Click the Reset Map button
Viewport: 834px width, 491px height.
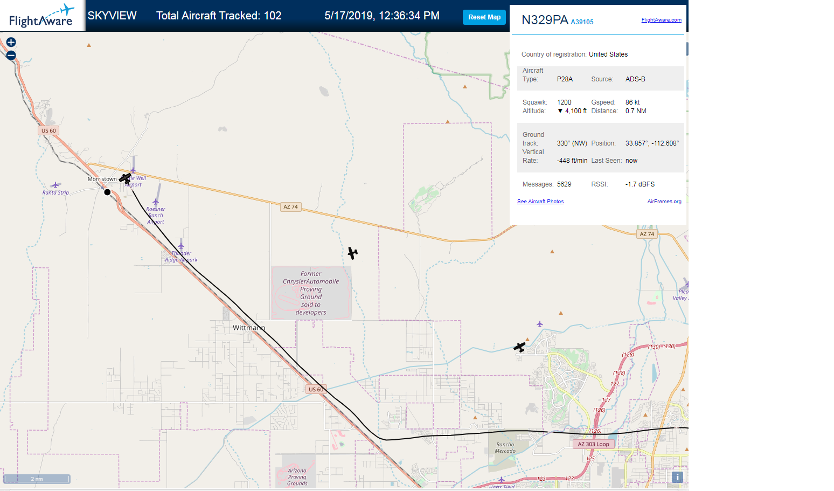(484, 17)
